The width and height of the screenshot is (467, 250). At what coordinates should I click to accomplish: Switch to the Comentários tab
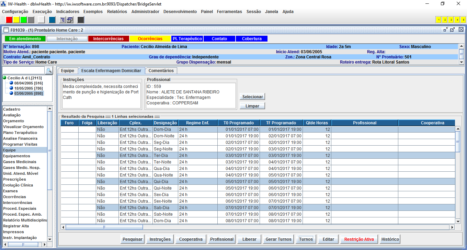[161, 71]
